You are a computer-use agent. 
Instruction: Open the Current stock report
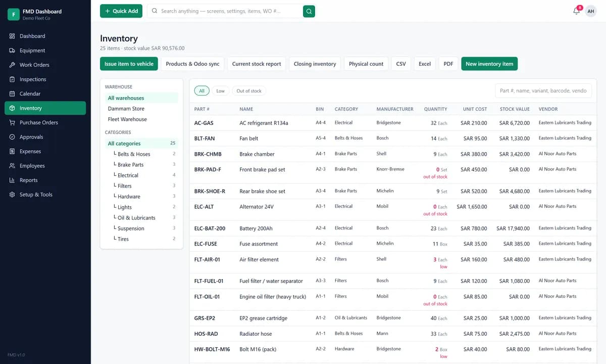pyautogui.click(x=257, y=64)
